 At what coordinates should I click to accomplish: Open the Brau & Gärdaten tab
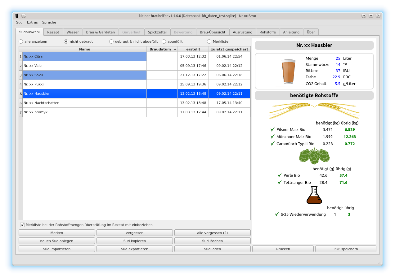(x=100, y=32)
